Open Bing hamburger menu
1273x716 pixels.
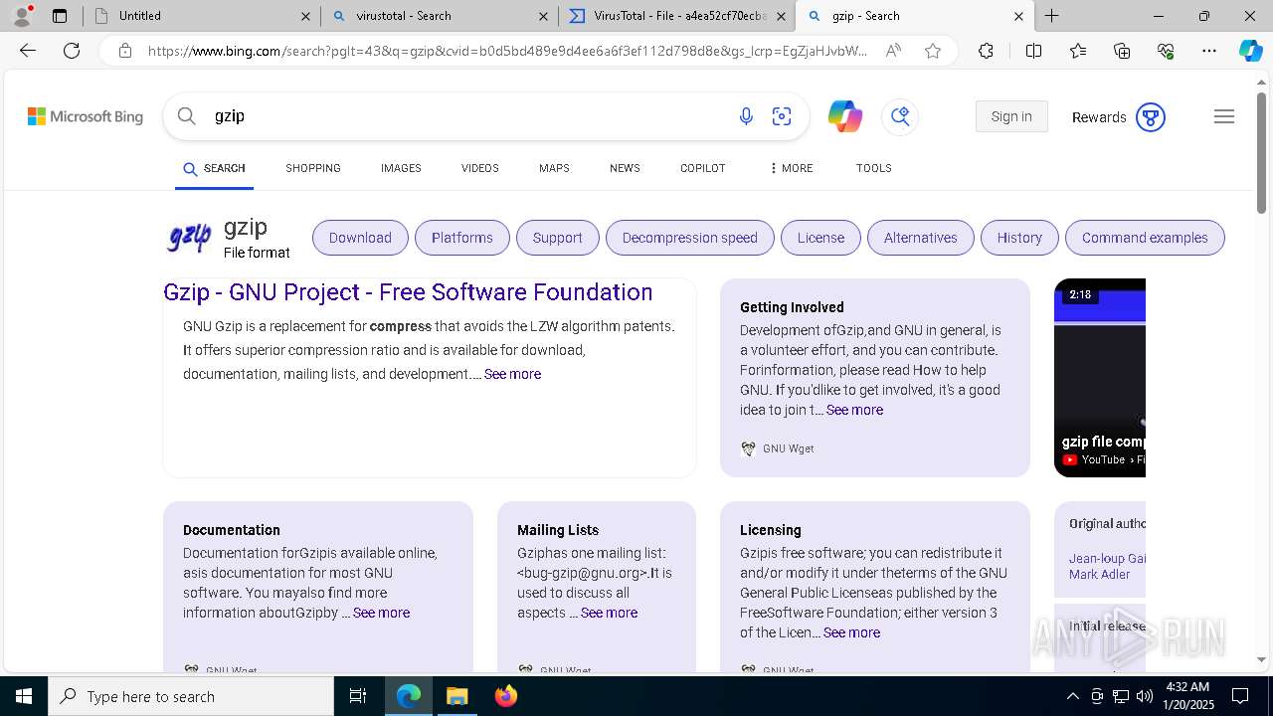point(1224,116)
